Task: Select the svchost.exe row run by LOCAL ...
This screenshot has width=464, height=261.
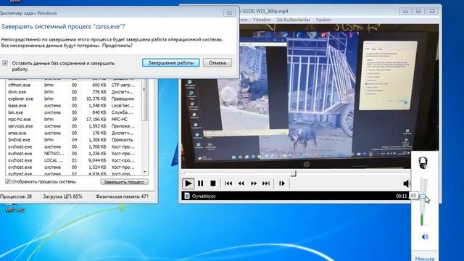Action: [x=73, y=160]
